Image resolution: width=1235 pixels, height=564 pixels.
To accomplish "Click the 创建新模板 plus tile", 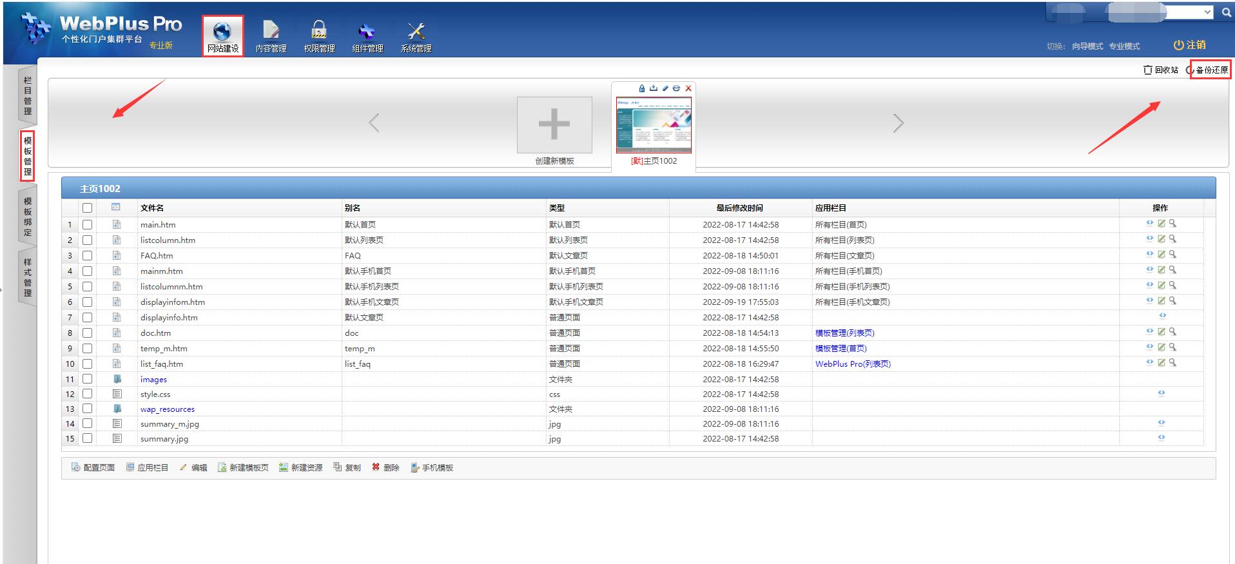I will (554, 124).
